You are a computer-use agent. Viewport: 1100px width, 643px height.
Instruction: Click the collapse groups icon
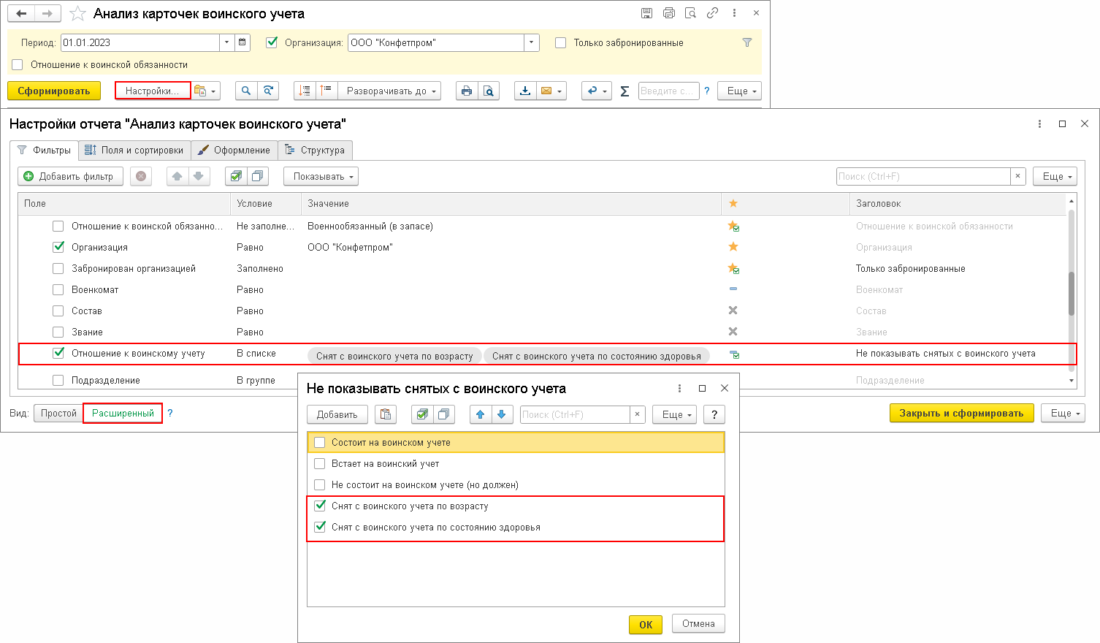pyautogui.click(x=305, y=91)
